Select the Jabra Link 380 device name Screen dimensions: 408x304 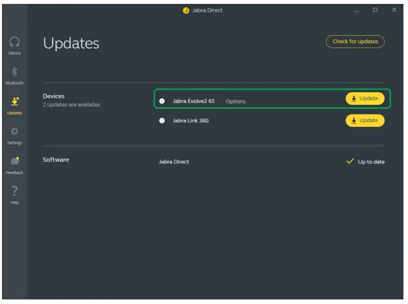[x=190, y=121]
